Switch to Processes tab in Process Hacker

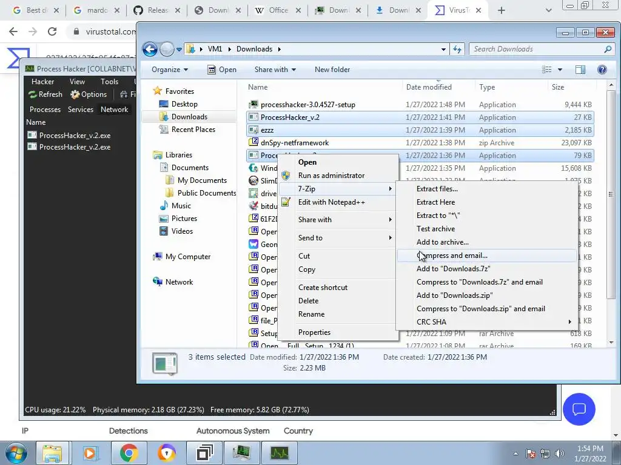click(x=45, y=110)
